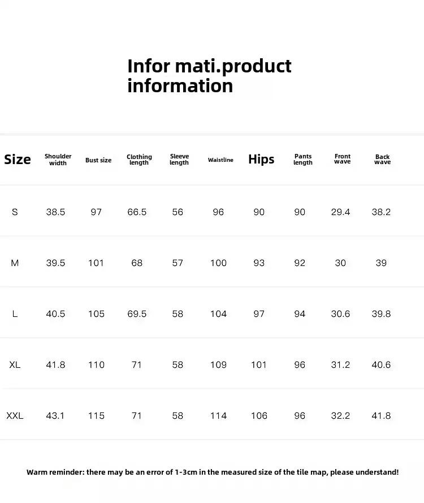Select the Bust size column header

[98, 160]
